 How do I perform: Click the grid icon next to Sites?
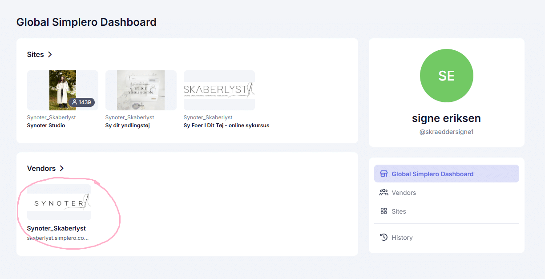384,211
